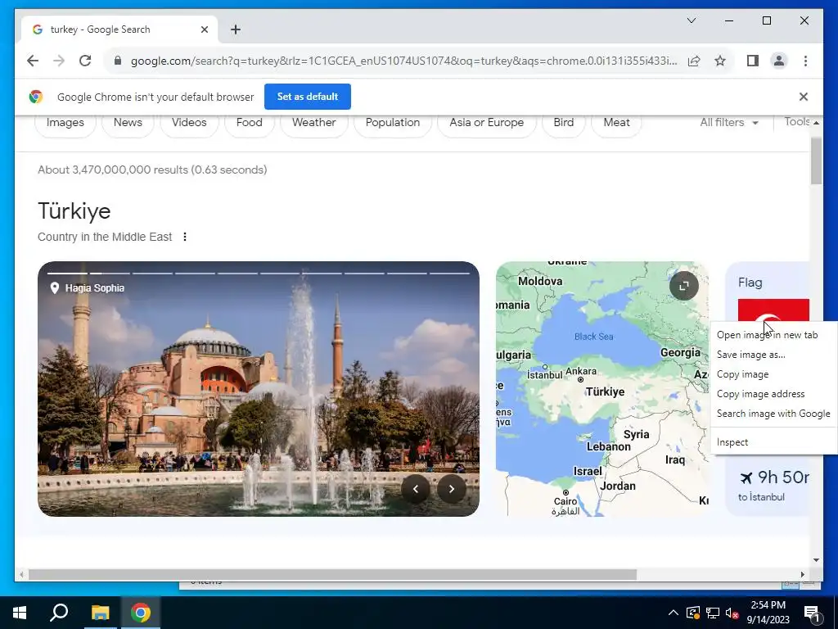
Task: Click the network tray icon
Action: 713,613
